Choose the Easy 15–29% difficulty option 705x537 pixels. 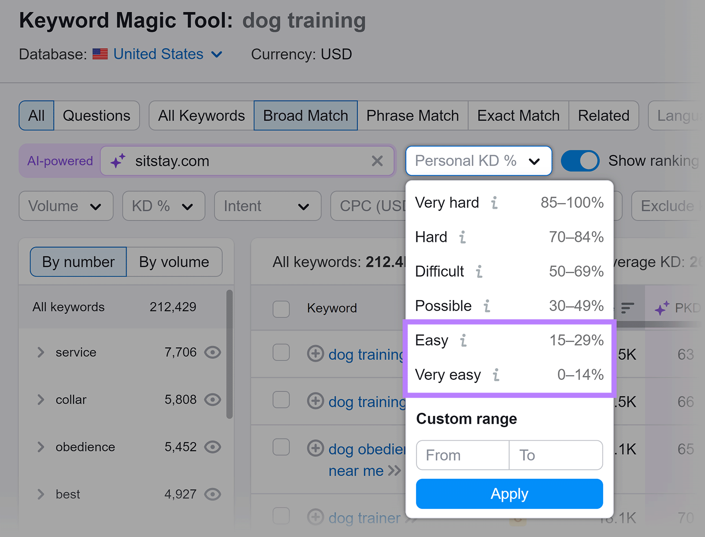[509, 341]
